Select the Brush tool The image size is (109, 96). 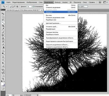(3, 35)
